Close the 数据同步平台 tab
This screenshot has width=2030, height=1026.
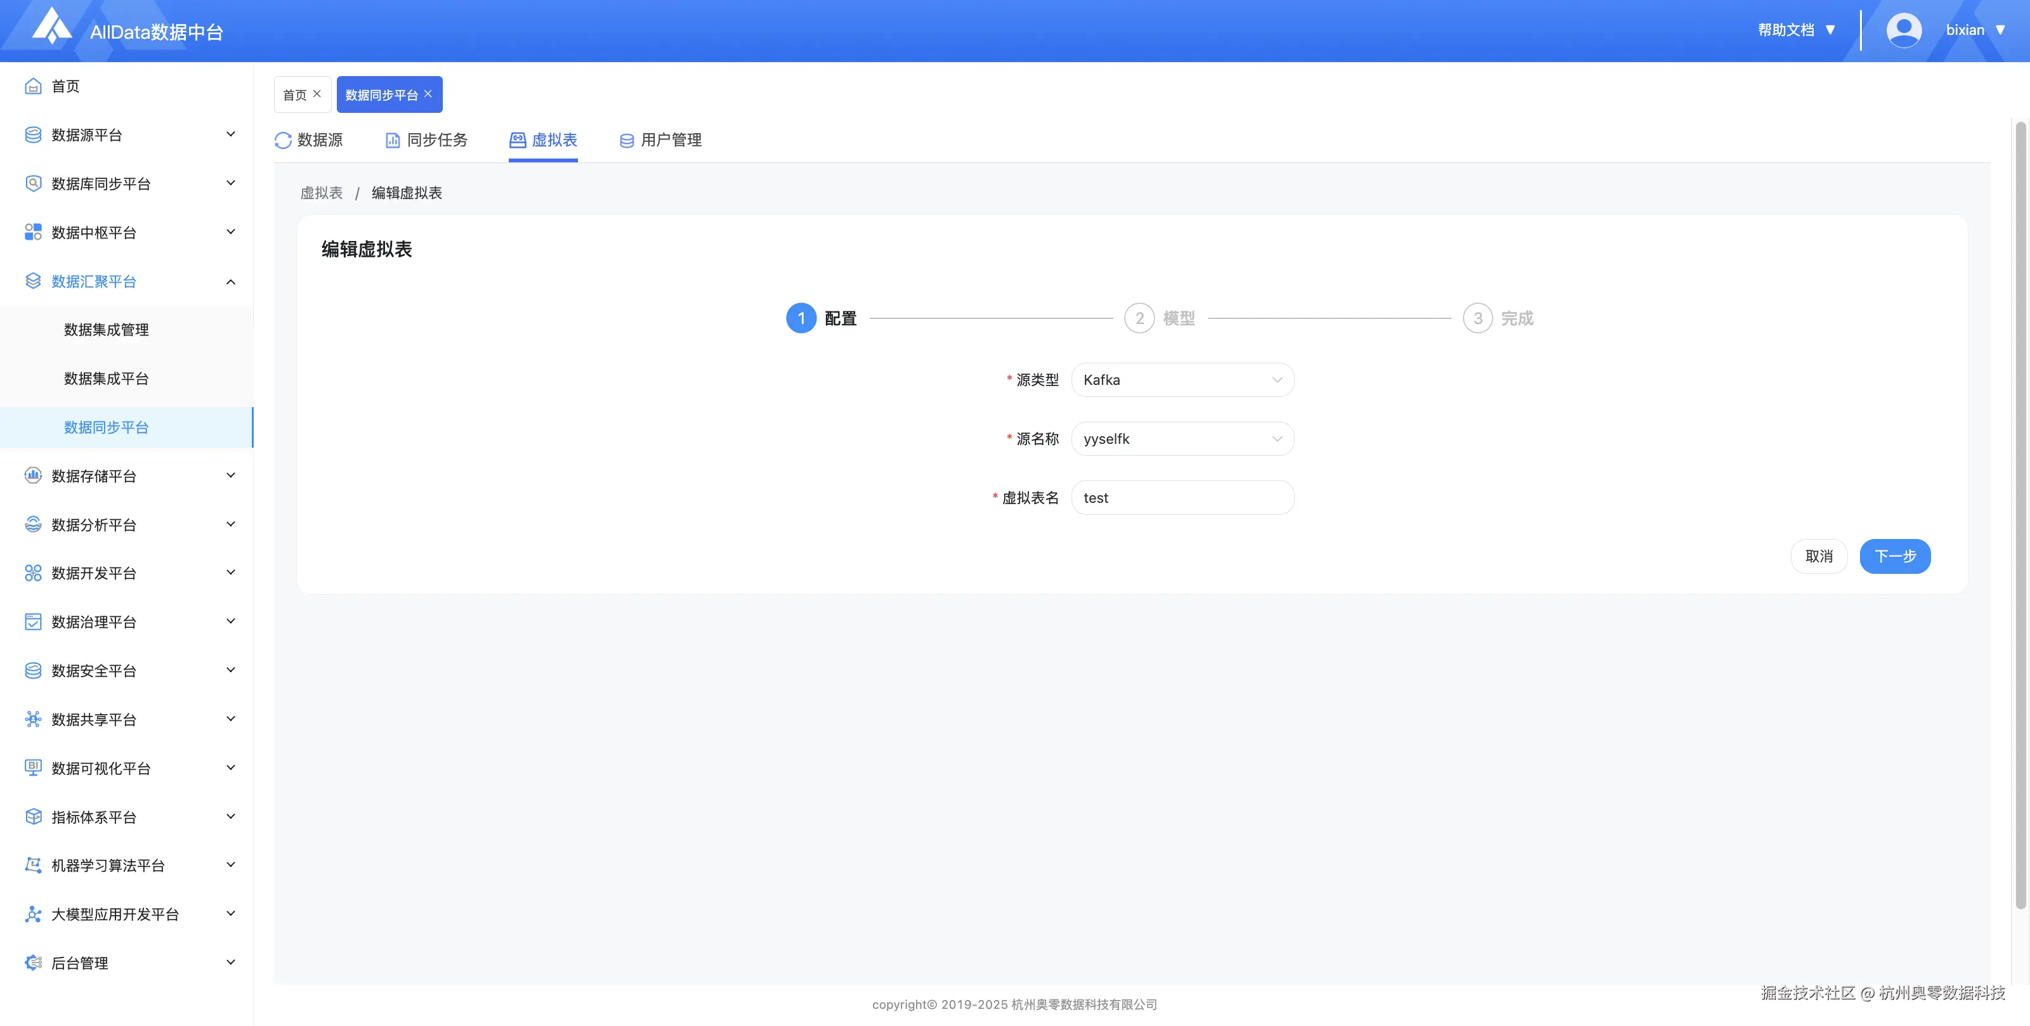(428, 94)
